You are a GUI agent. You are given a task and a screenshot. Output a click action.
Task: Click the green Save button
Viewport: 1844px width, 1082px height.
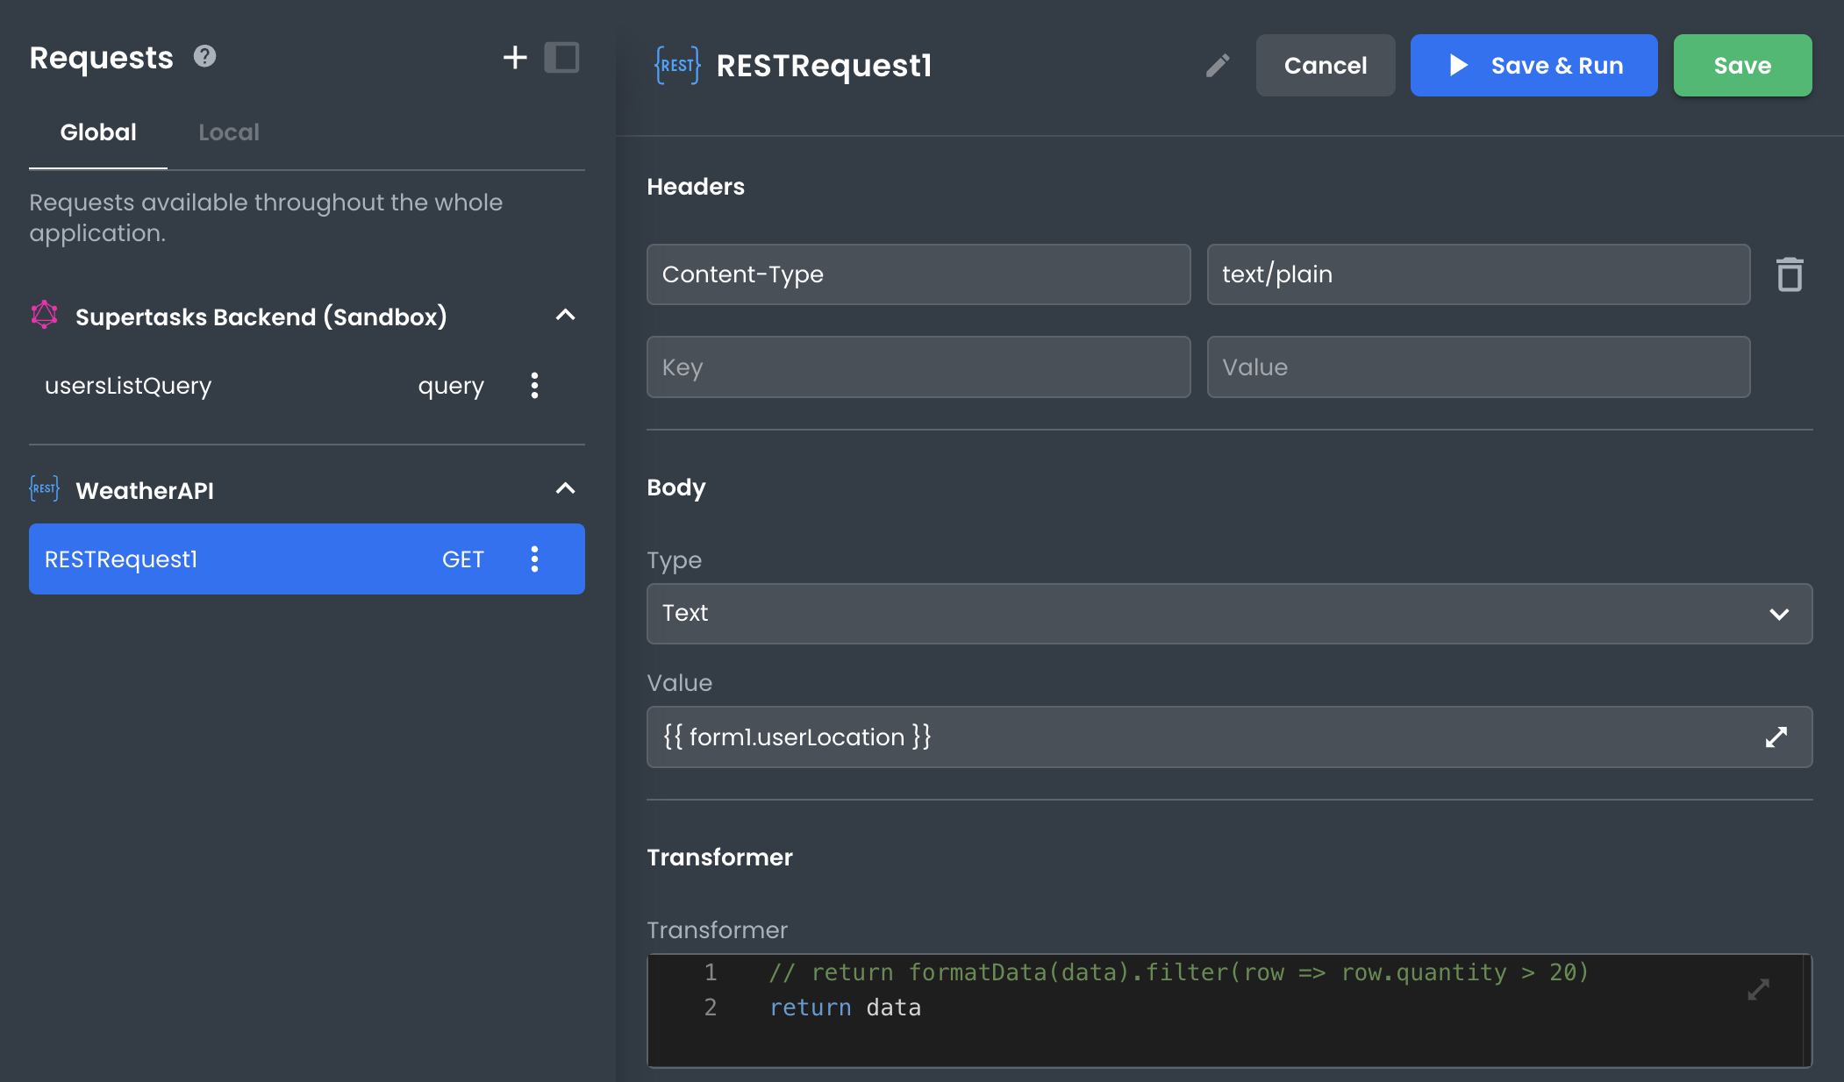coord(1741,66)
